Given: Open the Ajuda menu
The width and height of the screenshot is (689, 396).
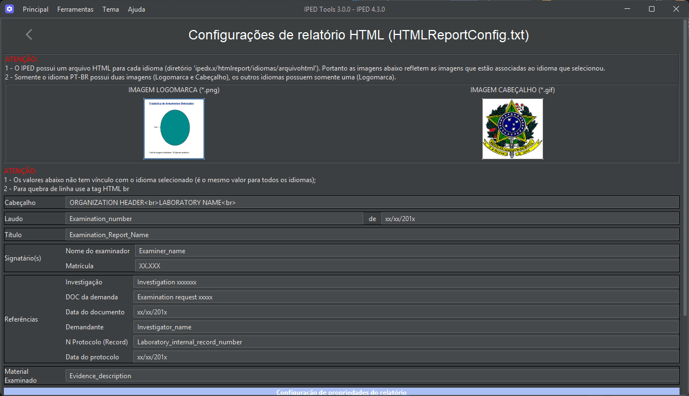Looking at the screenshot, I should tap(136, 9).
